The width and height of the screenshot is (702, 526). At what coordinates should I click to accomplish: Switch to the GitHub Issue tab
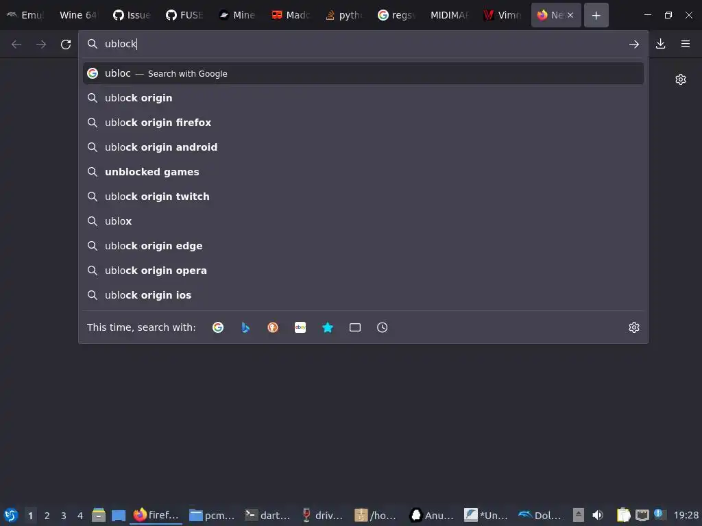[x=131, y=15]
